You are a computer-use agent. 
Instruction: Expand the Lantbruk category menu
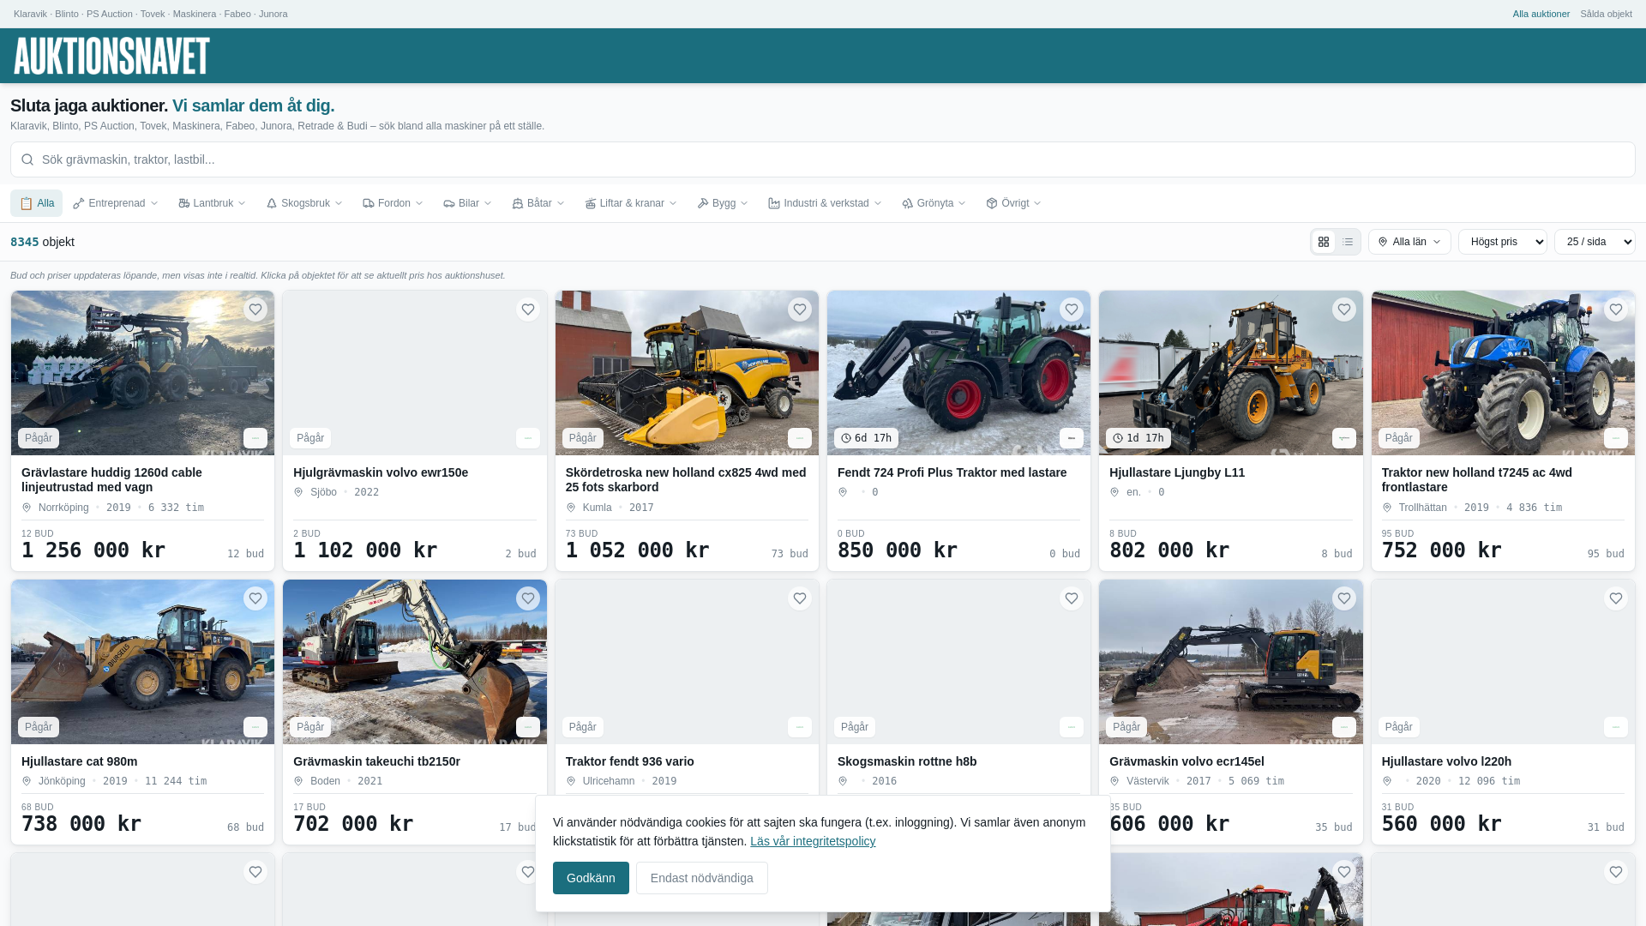tap(213, 203)
